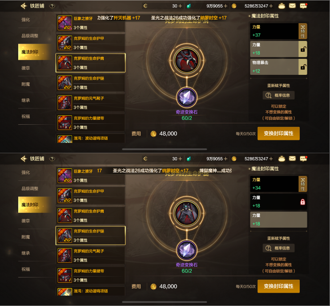Add gems with plus next to 9万9055
The image size is (330, 306).
(x=225, y=6)
